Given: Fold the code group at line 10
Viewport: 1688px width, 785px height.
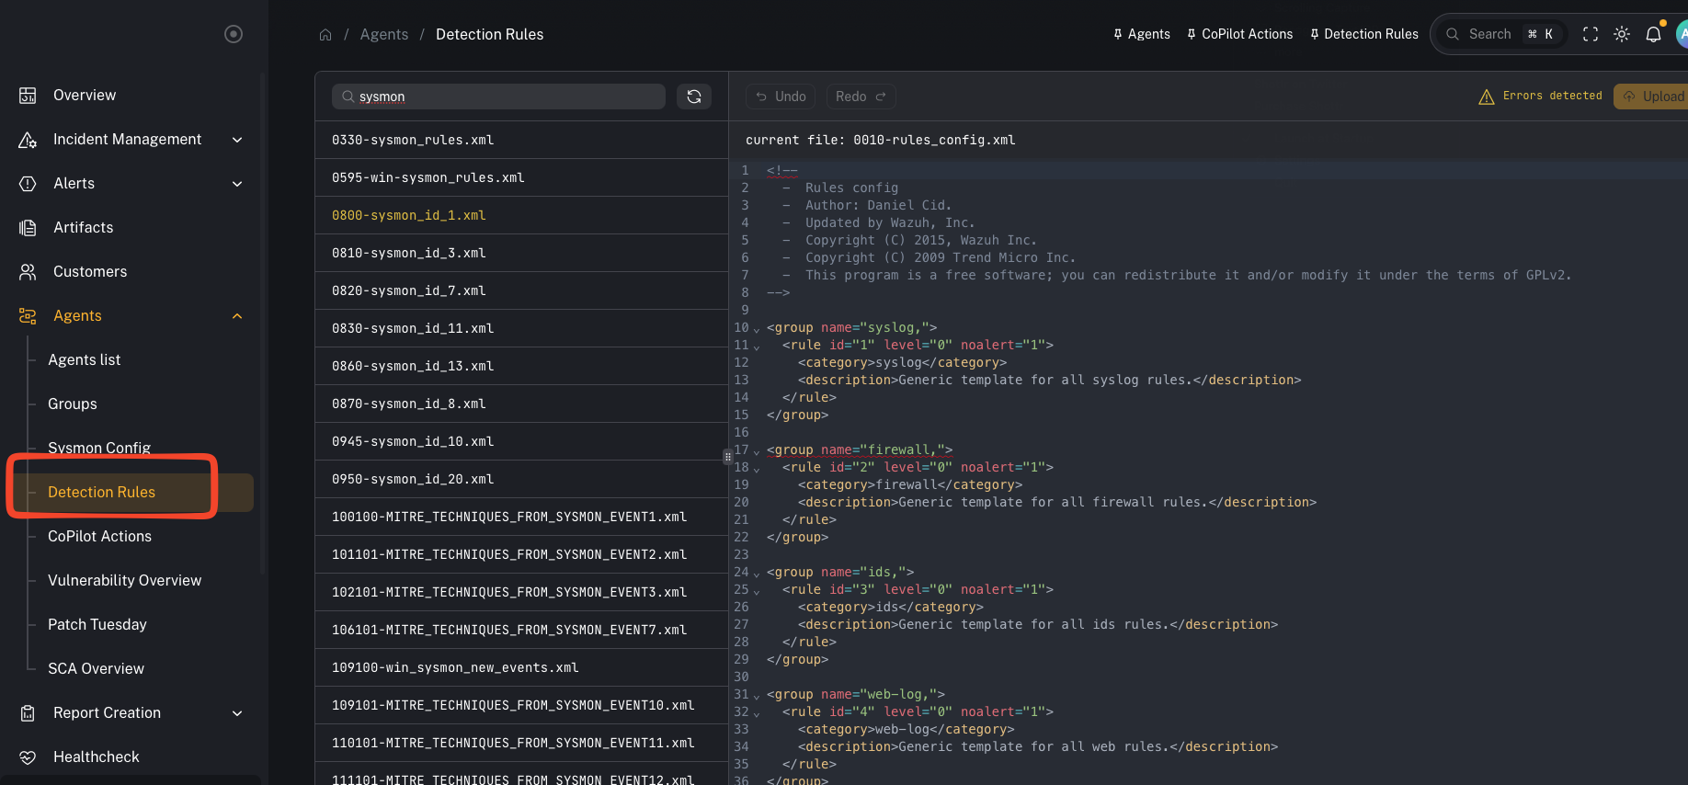Looking at the screenshot, I should pyautogui.click(x=757, y=329).
